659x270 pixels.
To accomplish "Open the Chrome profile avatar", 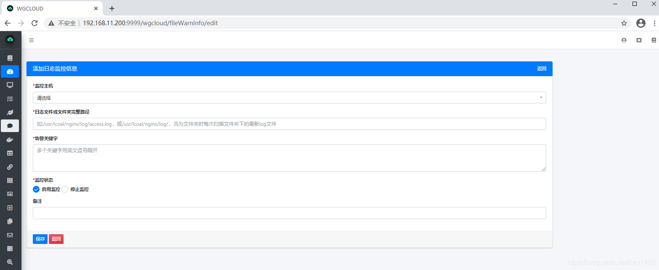I will pyautogui.click(x=641, y=23).
